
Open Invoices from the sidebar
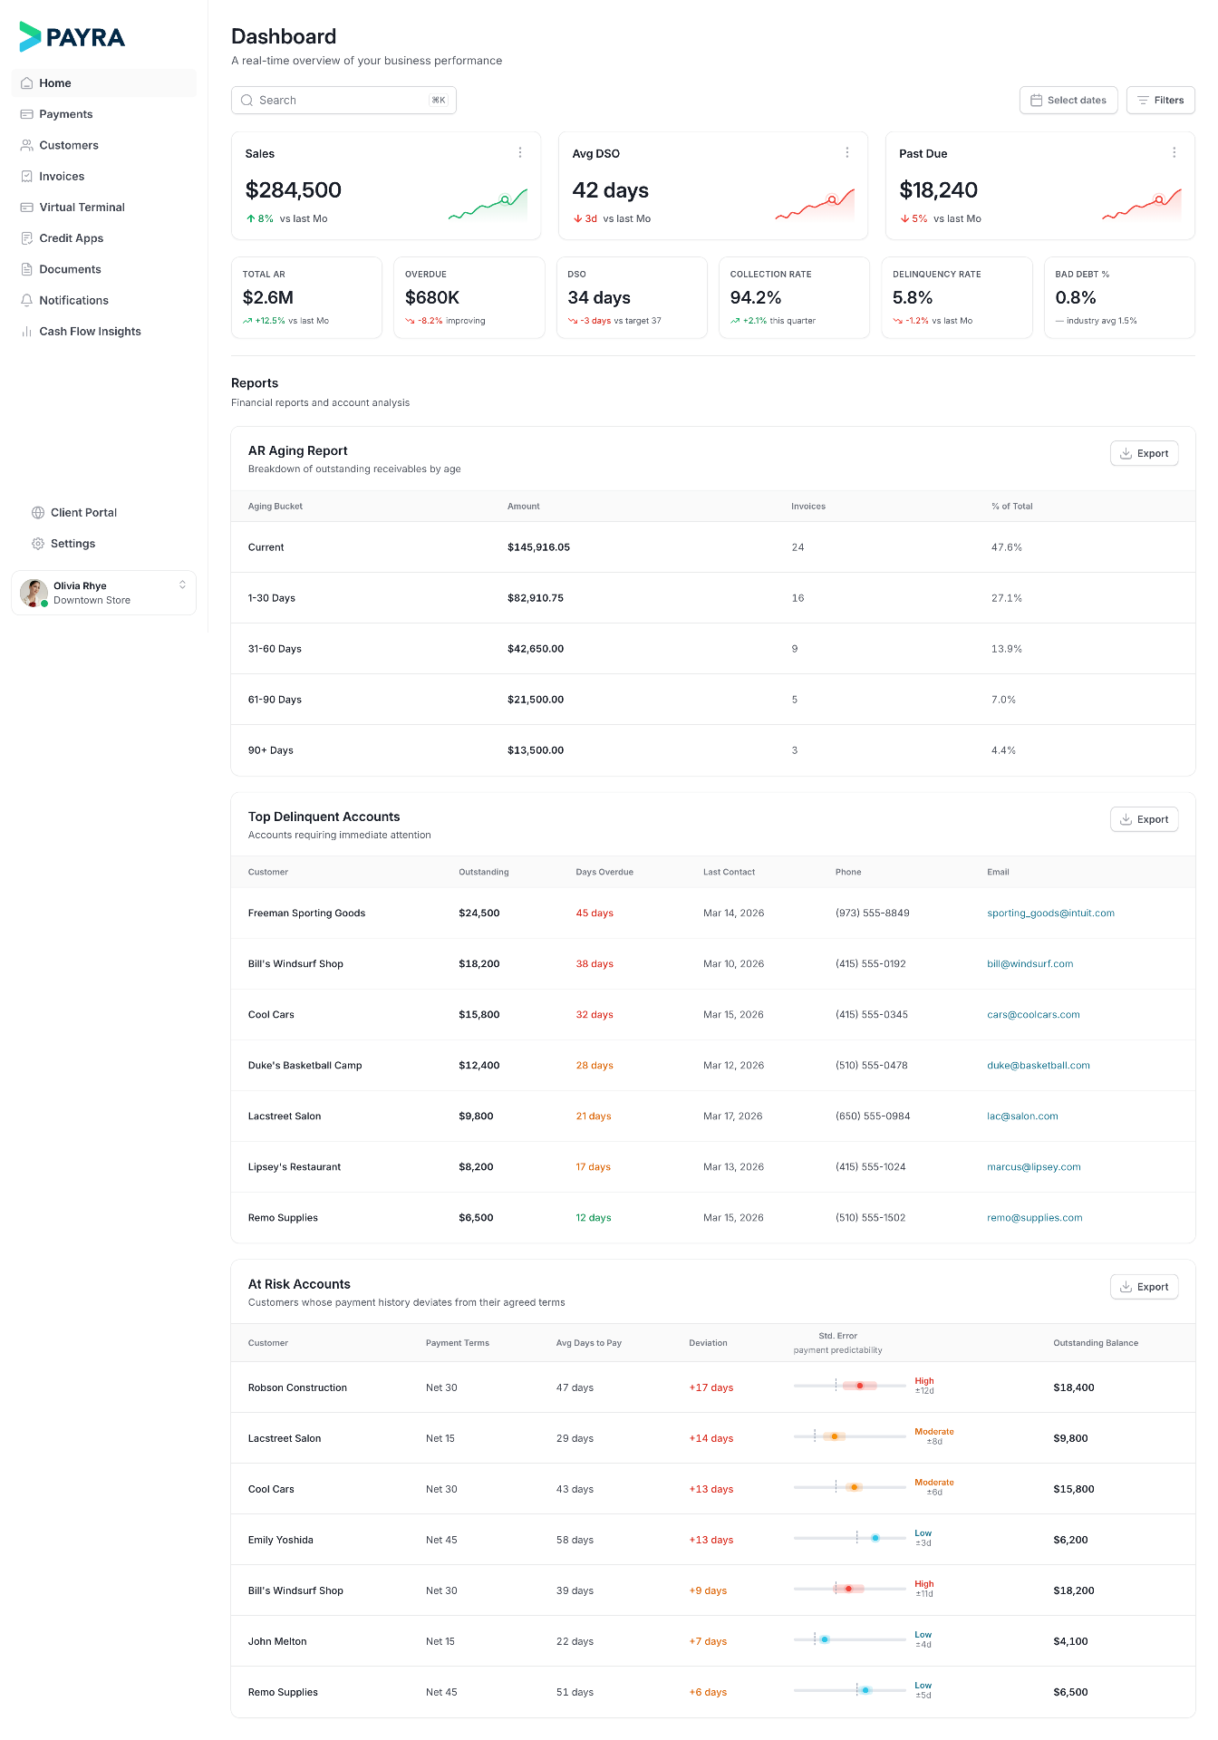coord(104,177)
